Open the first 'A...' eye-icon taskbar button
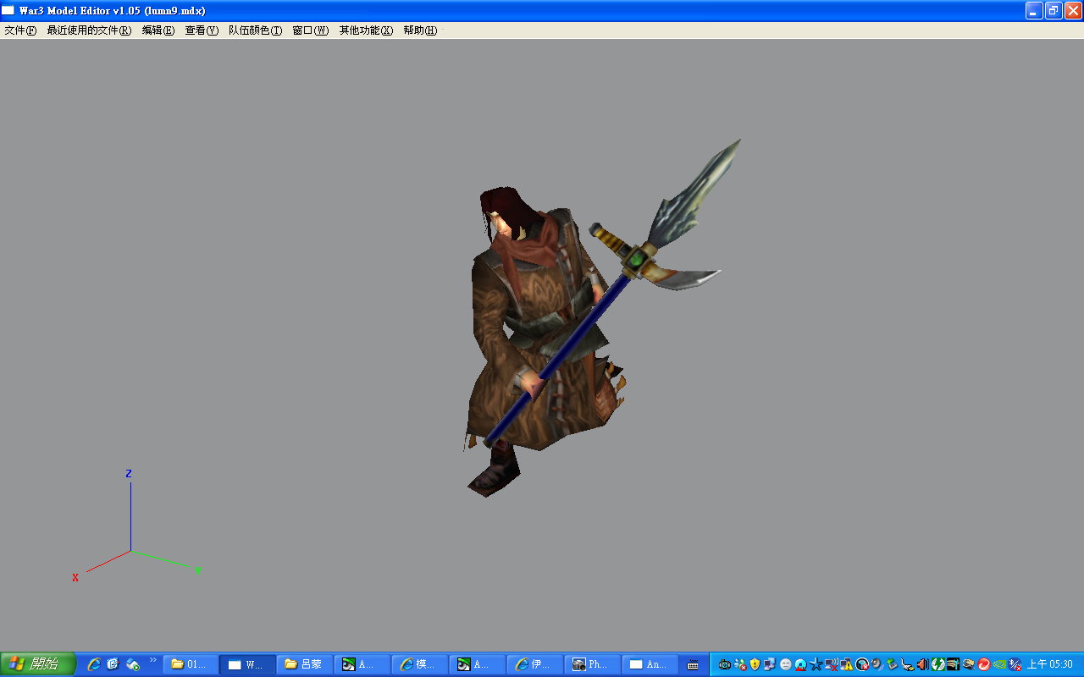 362,664
